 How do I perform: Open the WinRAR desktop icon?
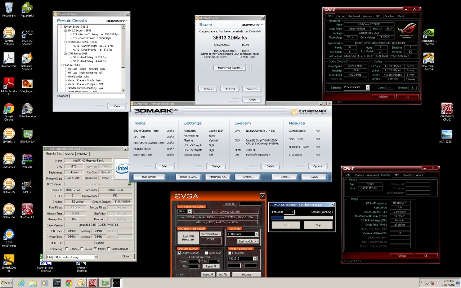point(27,159)
